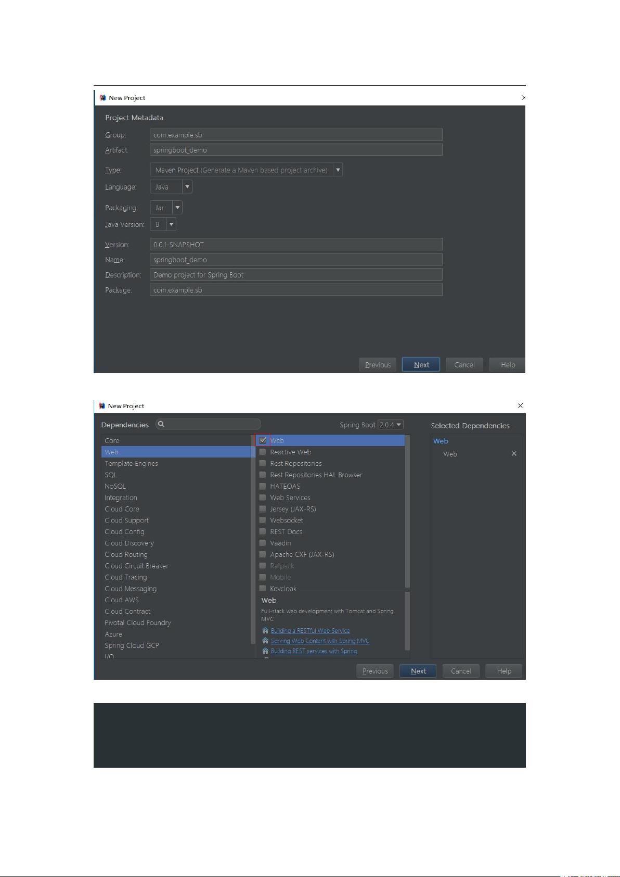Image resolution: width=620 pixels, height=877 pixels.
Task: Tick the Websocket checkbox
Action: 263,520
